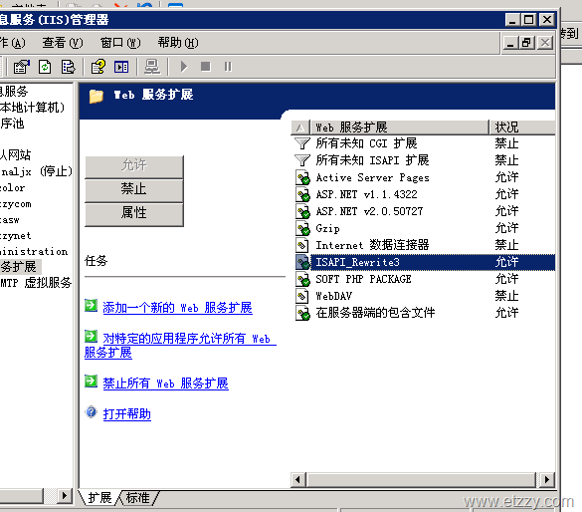Select the inistration tree node
This screenshot has width=582, height=512.
(x=34, y=252)
